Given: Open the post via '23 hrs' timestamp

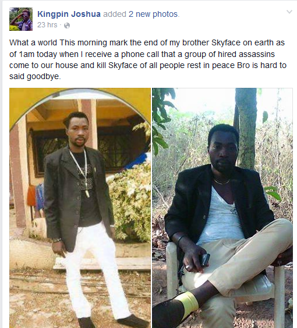Looking at the screenshot, I should click(47, 25).
